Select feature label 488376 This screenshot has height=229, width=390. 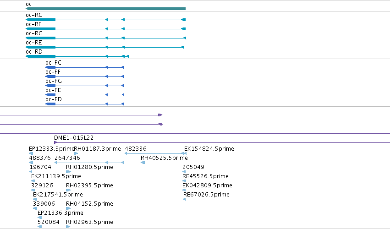click(40, 158)
